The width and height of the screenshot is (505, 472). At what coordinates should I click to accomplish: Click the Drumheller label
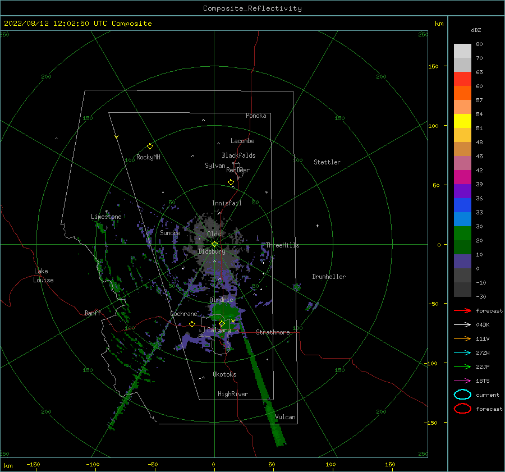point(329,277)
